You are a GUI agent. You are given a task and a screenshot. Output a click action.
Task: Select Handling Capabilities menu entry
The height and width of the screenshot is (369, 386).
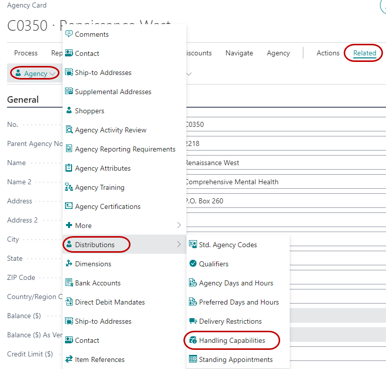point(232,340)
